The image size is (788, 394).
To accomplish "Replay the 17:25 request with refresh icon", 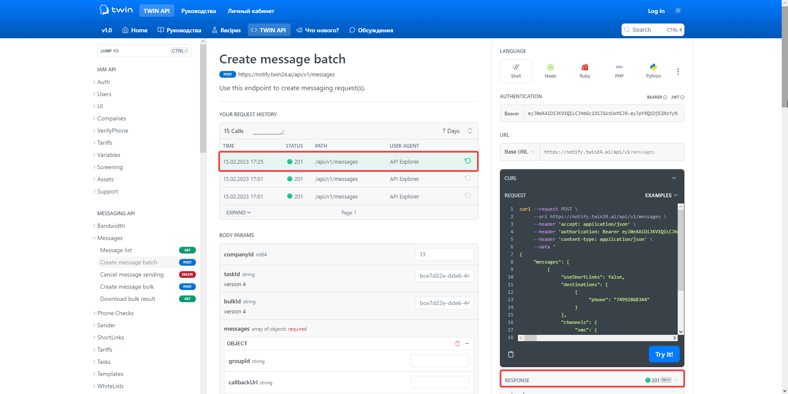I will click(468, 161).
